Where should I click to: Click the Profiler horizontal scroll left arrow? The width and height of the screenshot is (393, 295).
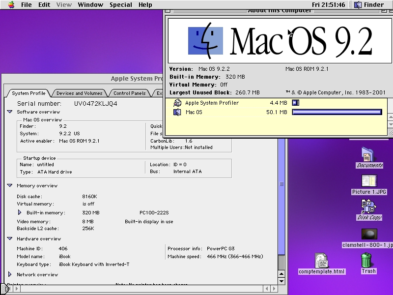click(x=267, y=289)
